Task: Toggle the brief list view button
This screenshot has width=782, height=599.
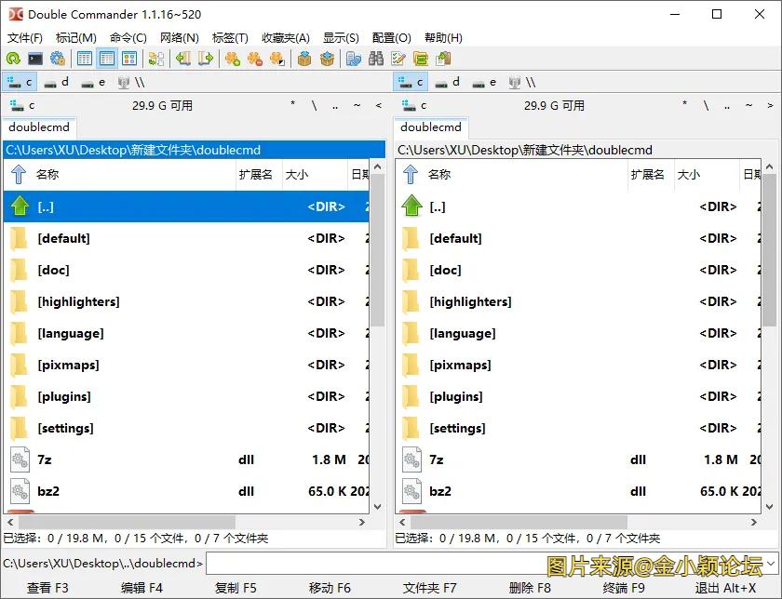Action: (x=85, y=59)
